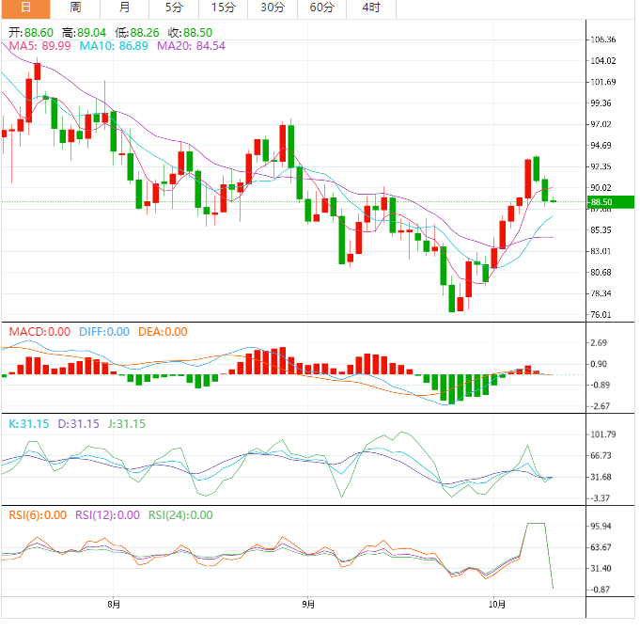Viewport: 640px width, 631px height.
Task: Click the green 88.50 current price tag
Action: 611,202
